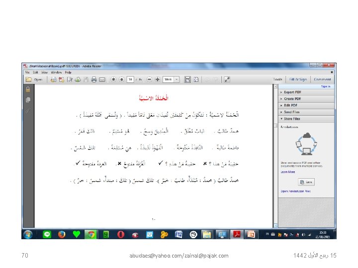Click the PowerPoint taskbar icon
Viewport: 358px width, 268px height.
click(251, 234)
